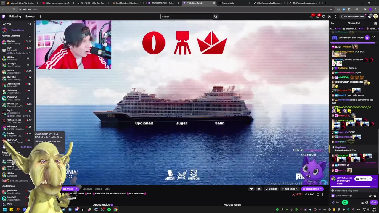Open the Gift a Sub dropdown
The width and height of the screenshot is (379, 213).
pyautogui.click(x=297, y=189)
